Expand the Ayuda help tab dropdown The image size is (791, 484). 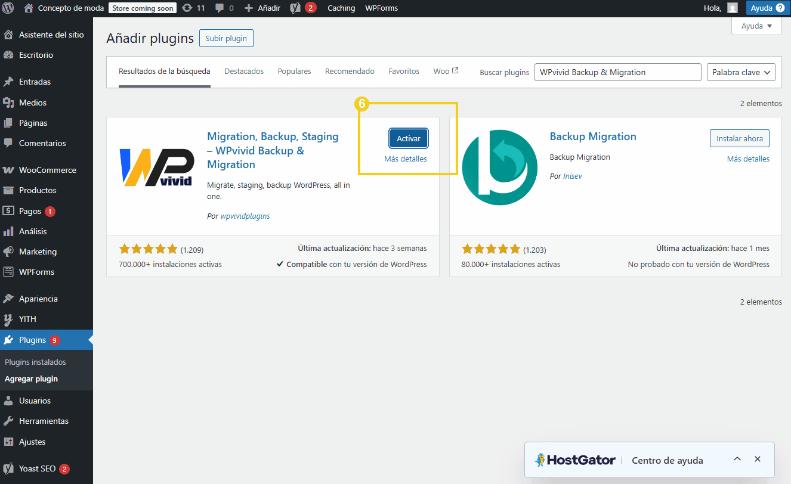(756, 26)
